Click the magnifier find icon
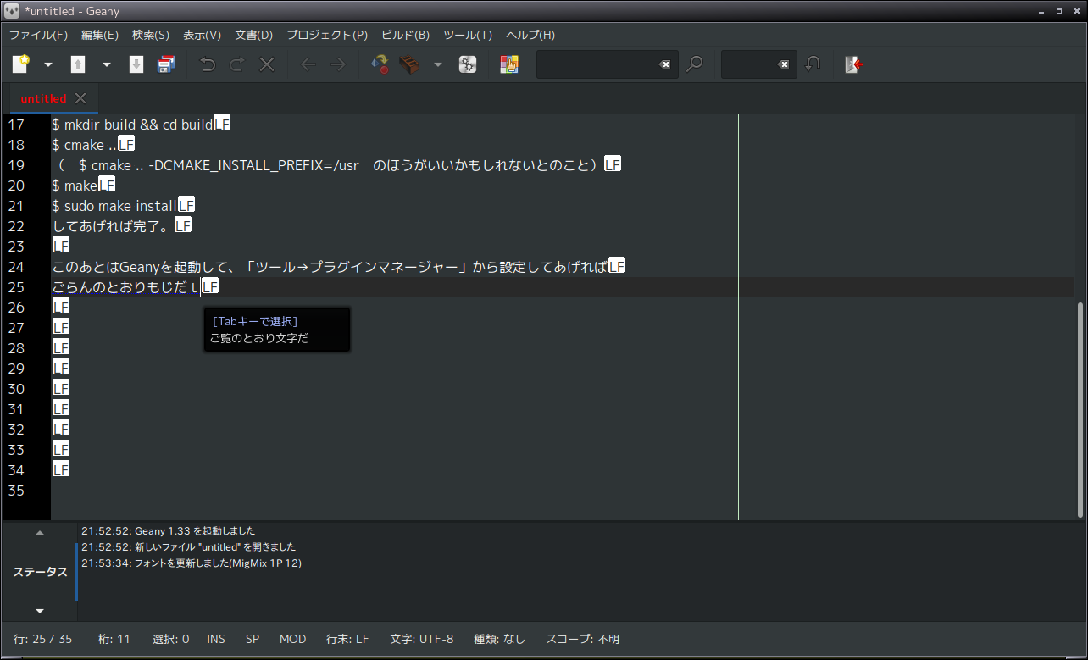Viewport: 1088px width, 660px height. point(694,64)
